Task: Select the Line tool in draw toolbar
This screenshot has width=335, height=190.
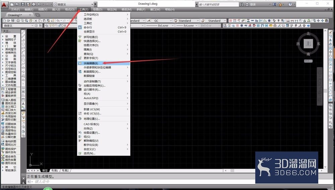Action: pos(23,32)
